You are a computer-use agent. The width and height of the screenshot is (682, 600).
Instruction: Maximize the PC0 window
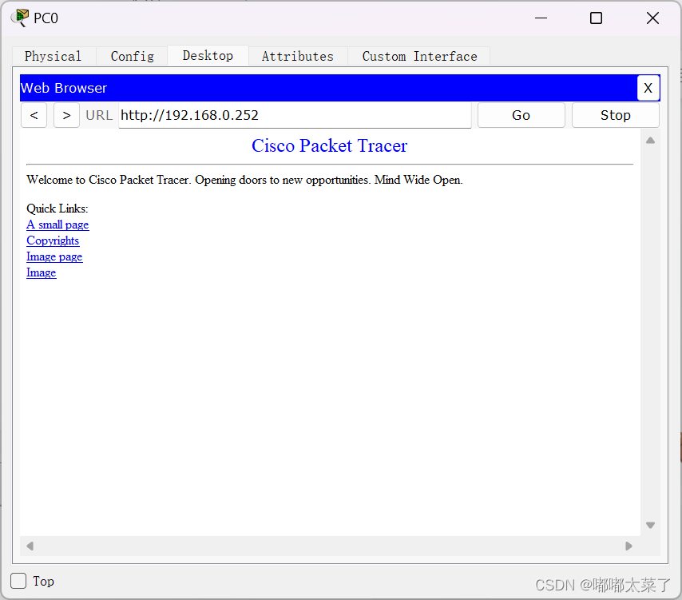(x=596, y=18)
